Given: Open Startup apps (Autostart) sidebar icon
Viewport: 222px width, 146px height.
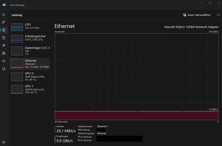Looking at the screenshot, I should point(4,45).
